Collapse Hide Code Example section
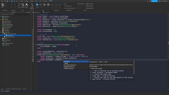Screen dimensions: 169x95 (91, 69)
